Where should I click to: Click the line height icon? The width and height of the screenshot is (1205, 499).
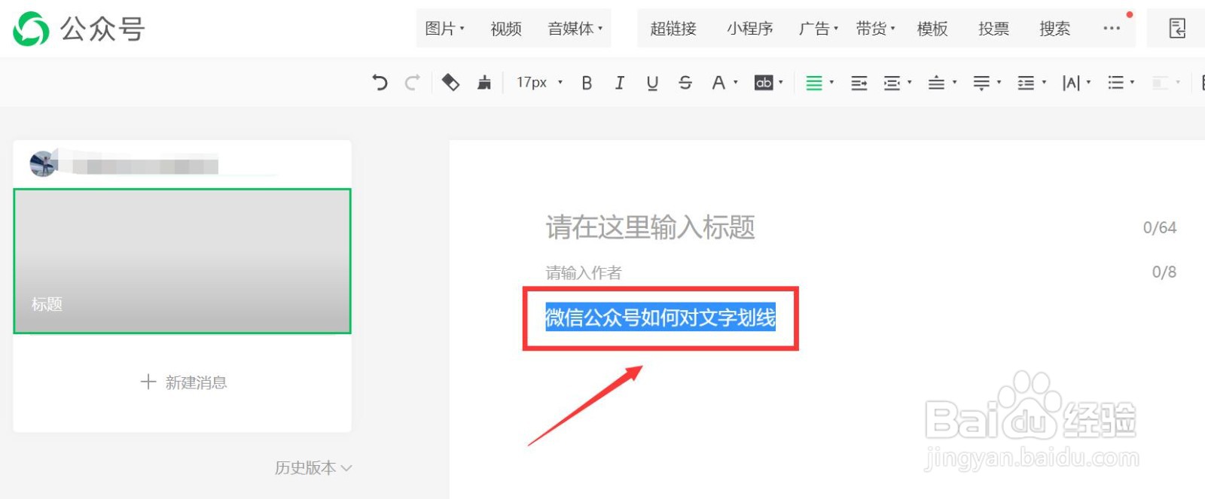tap(1026, 83)
